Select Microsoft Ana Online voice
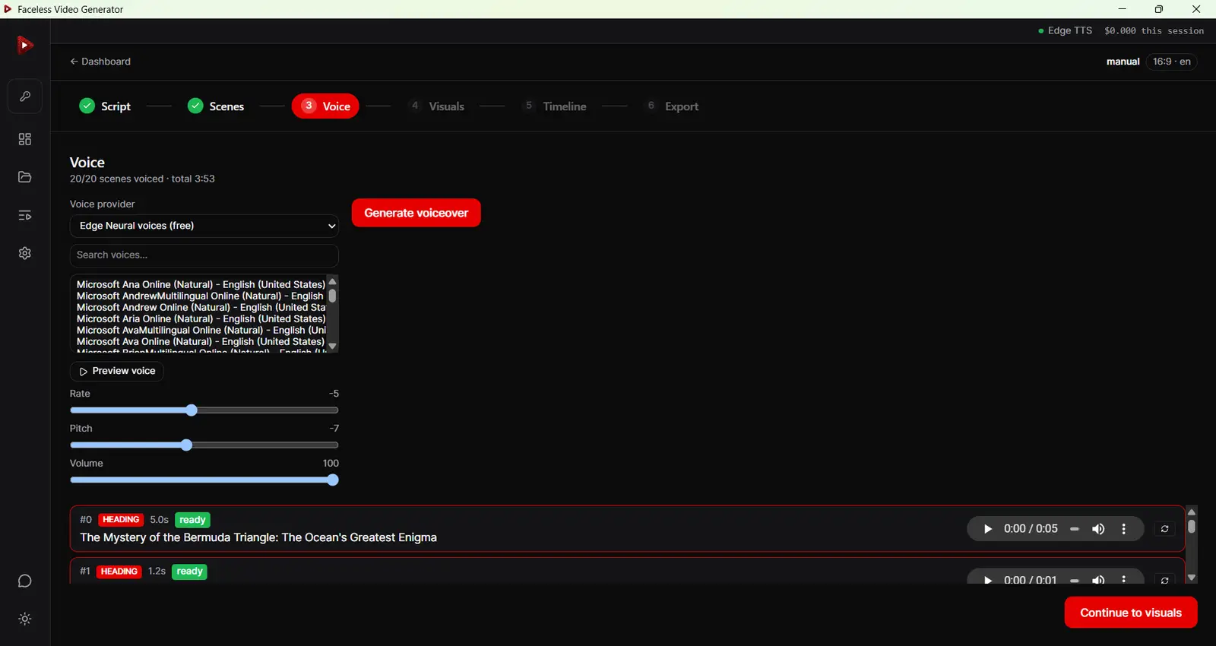The width and height of the screenshot is (1216, 646). pyautogui.click(x=201, y=284)
